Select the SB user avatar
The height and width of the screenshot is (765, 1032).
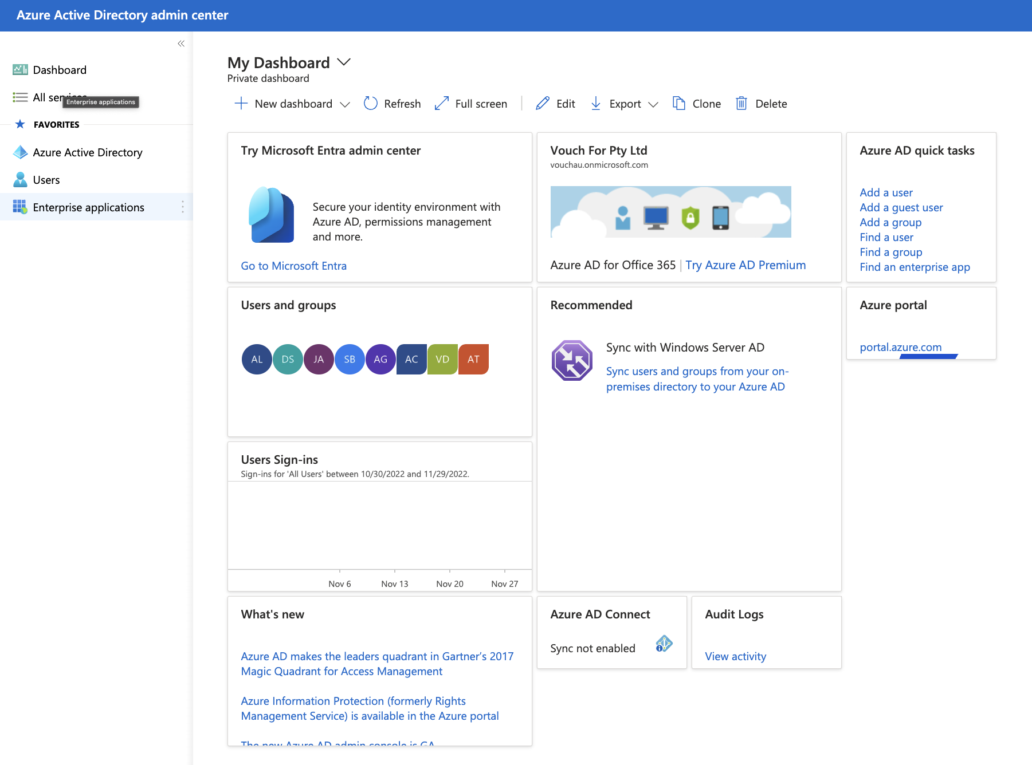tap(350, 359)
